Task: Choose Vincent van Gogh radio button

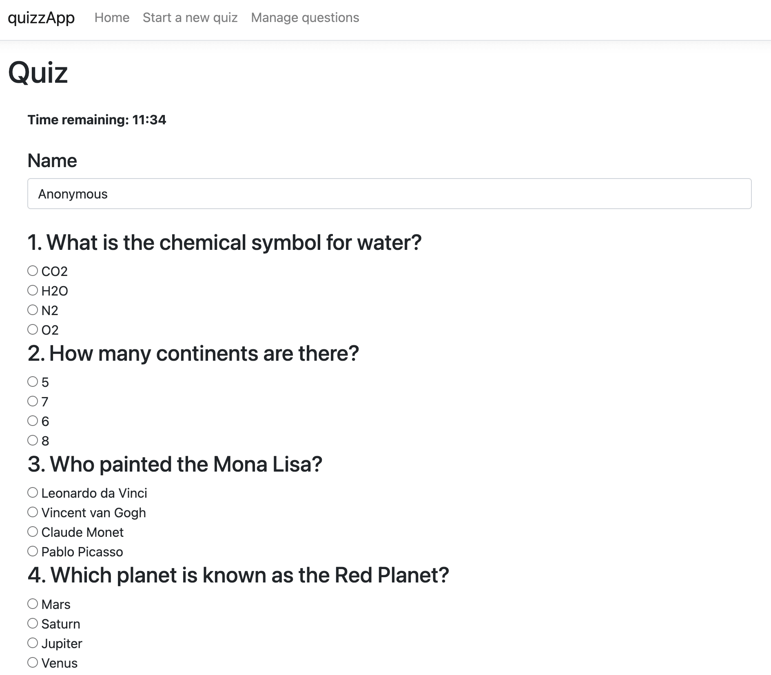Action: pos(33,512)
